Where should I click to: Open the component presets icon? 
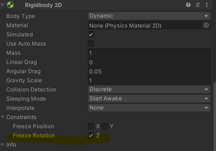(x=198, y=5)
